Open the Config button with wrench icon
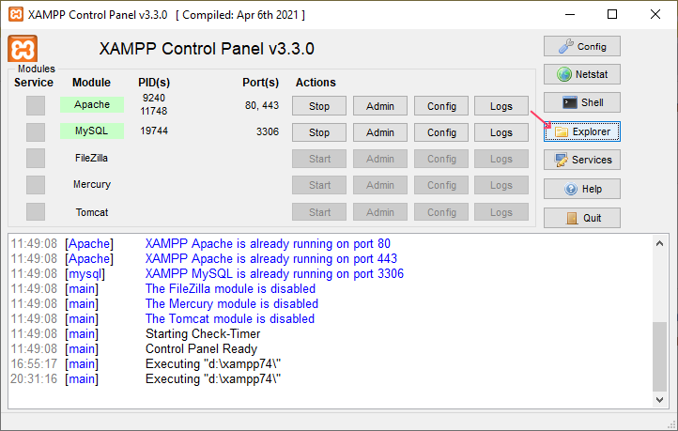This screenshot has width=678, height=431. pos(582,46)
